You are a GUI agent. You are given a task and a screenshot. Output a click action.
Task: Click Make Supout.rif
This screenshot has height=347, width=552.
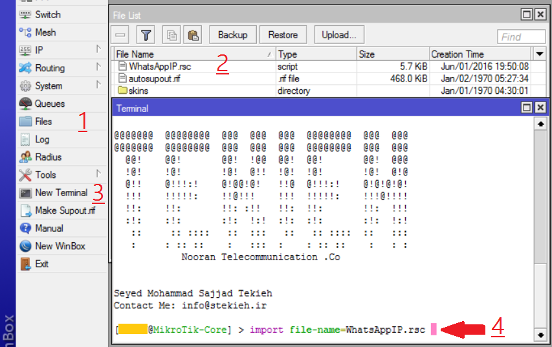61,210
